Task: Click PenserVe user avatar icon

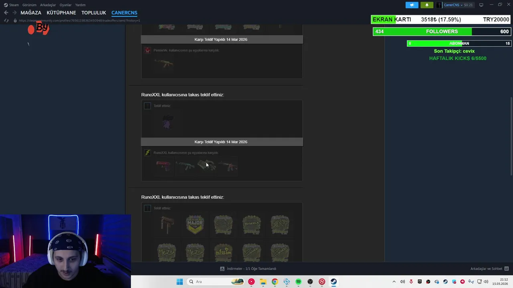Action: [x=147, y=50]
